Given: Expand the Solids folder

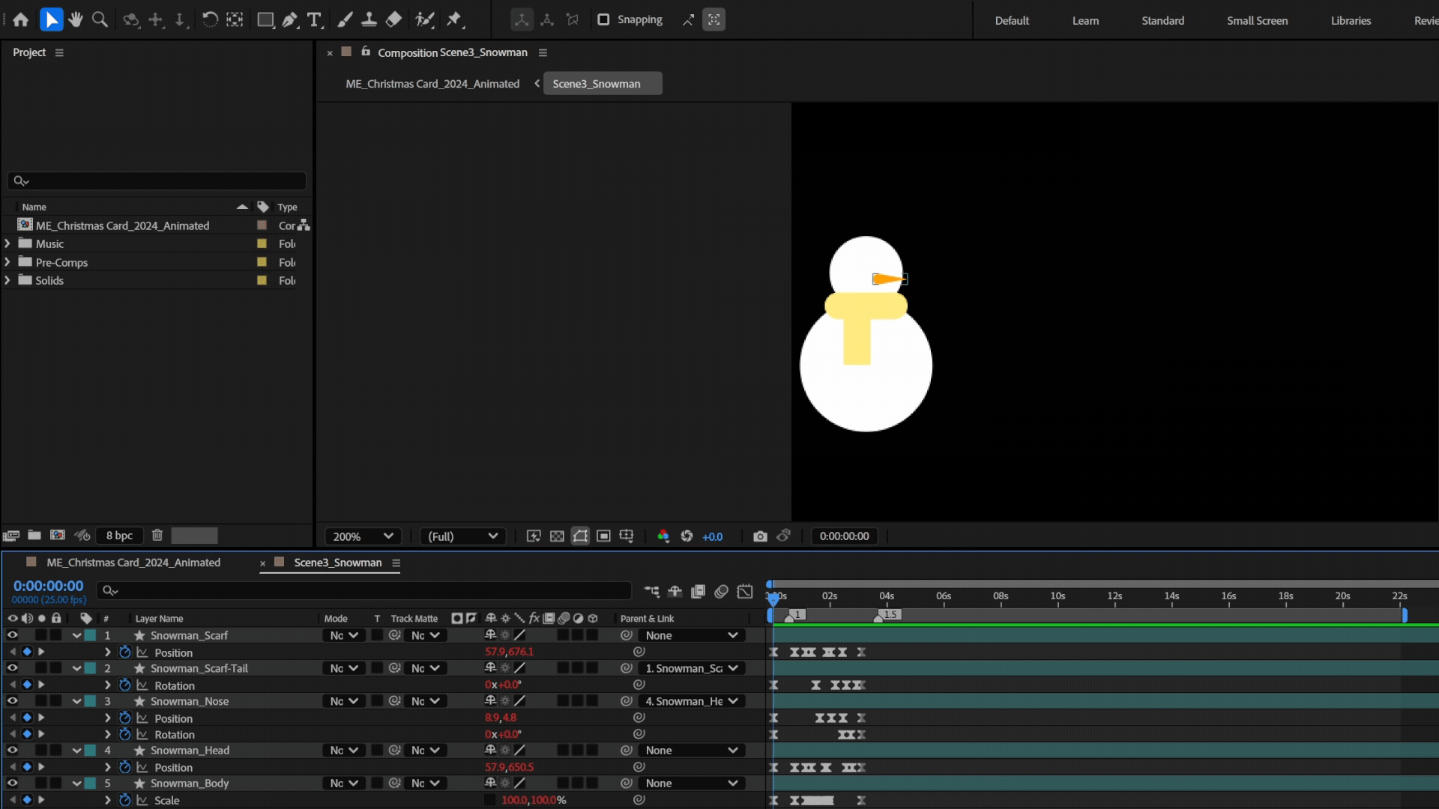Looking at the screenshot, I should pyautogui.click(x=7, y=280).
